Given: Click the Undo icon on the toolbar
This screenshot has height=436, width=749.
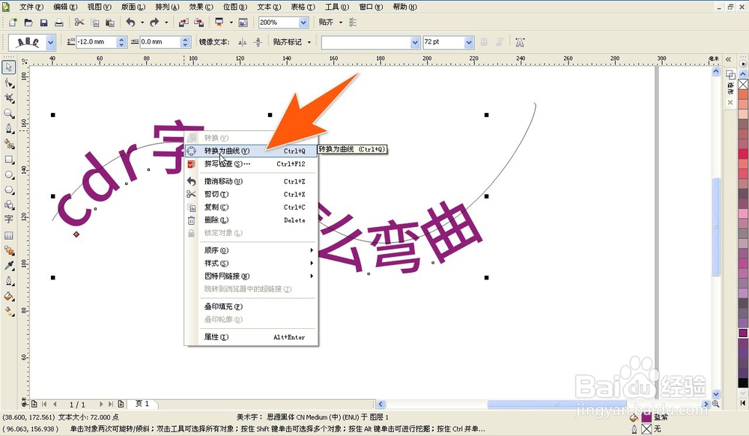Looking at the screenshot, I should click(x=130, y=22).
